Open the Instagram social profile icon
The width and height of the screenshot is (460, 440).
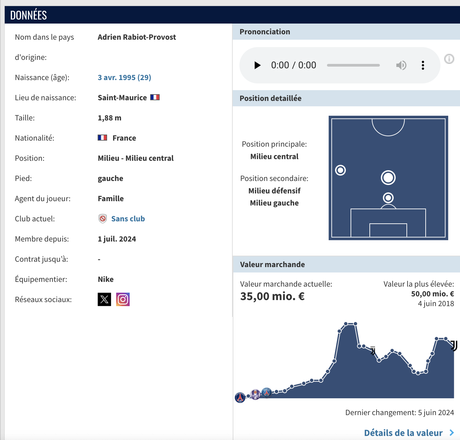(123, 299)
